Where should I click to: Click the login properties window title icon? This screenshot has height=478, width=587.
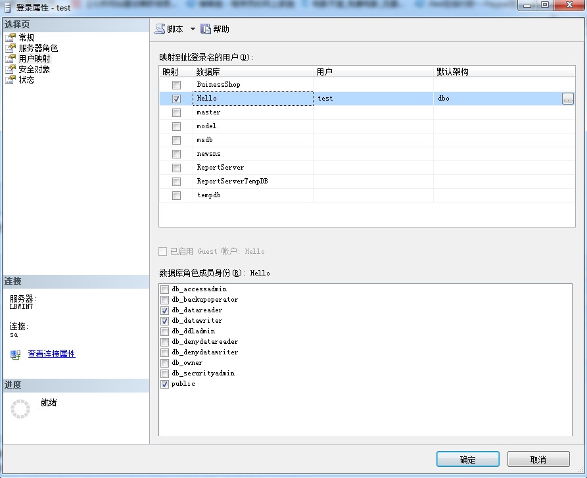(x=7, y=7)
